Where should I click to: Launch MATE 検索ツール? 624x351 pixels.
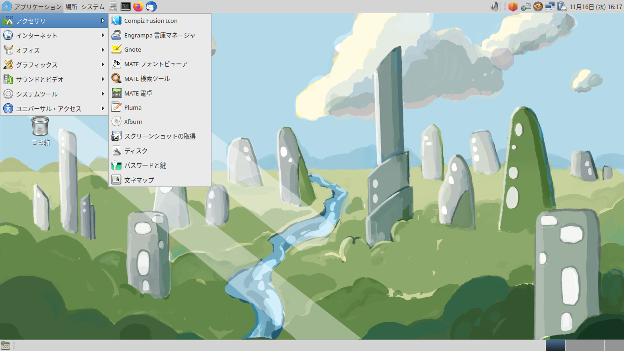tap(160, 79)
